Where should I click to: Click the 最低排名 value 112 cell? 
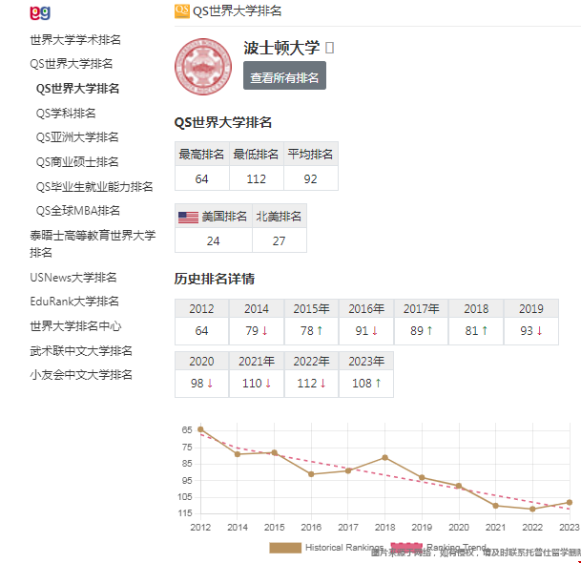click(257, 178)
